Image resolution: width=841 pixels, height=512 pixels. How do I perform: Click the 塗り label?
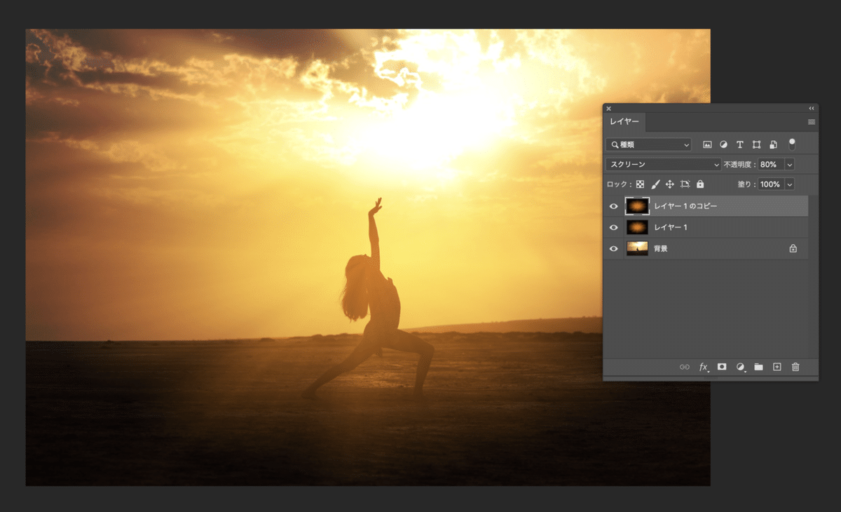(746, 184)
